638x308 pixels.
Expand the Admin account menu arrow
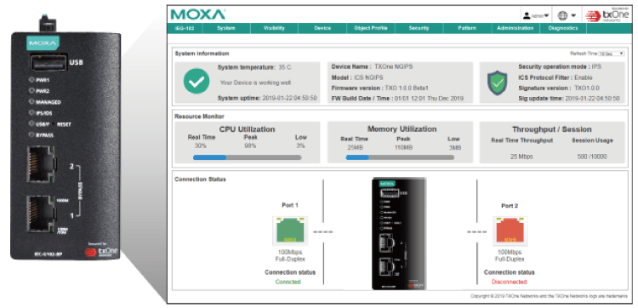(546, 16)
